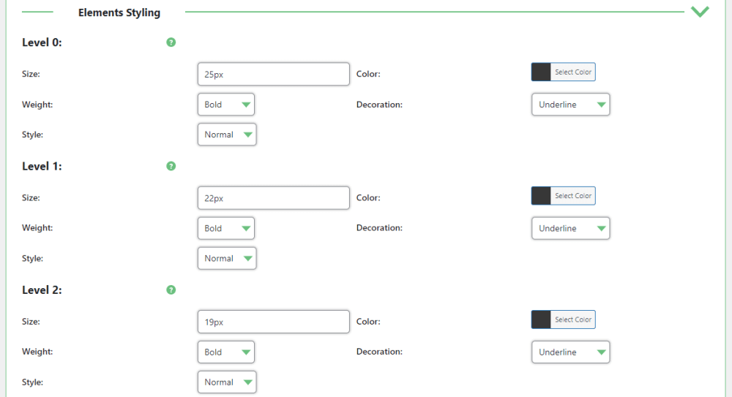Open the Level 2 Weight dropdown

pyautogui.click(x=226, y=352)
